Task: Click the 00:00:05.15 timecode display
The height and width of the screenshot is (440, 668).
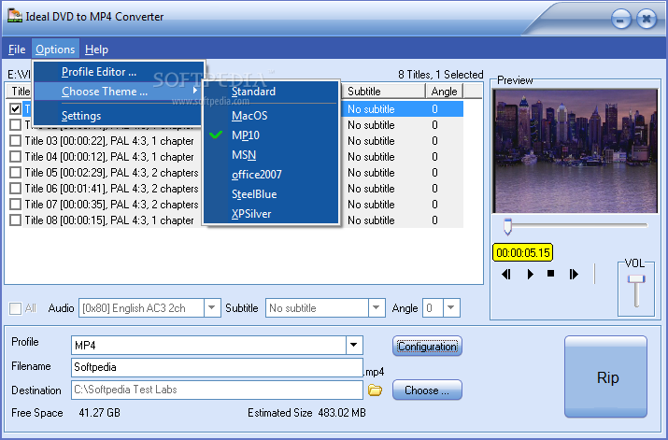Action: (523, 252)
